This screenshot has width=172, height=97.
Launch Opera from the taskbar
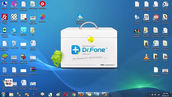[x=66, y=95]
